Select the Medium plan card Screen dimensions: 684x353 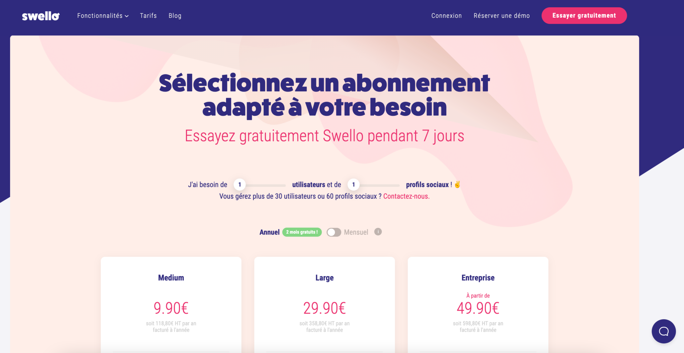[x=171, y=300]
